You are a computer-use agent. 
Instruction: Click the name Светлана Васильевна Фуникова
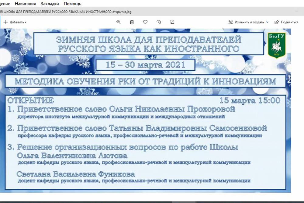(76, 174)
